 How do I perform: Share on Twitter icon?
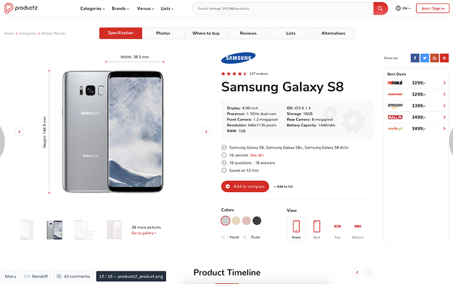tap(425, 58)
